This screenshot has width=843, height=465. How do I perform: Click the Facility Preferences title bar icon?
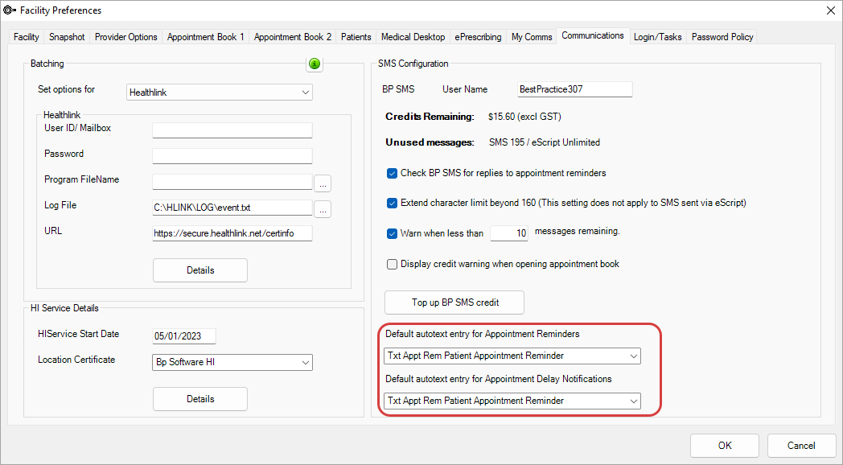tap(10, 10)
